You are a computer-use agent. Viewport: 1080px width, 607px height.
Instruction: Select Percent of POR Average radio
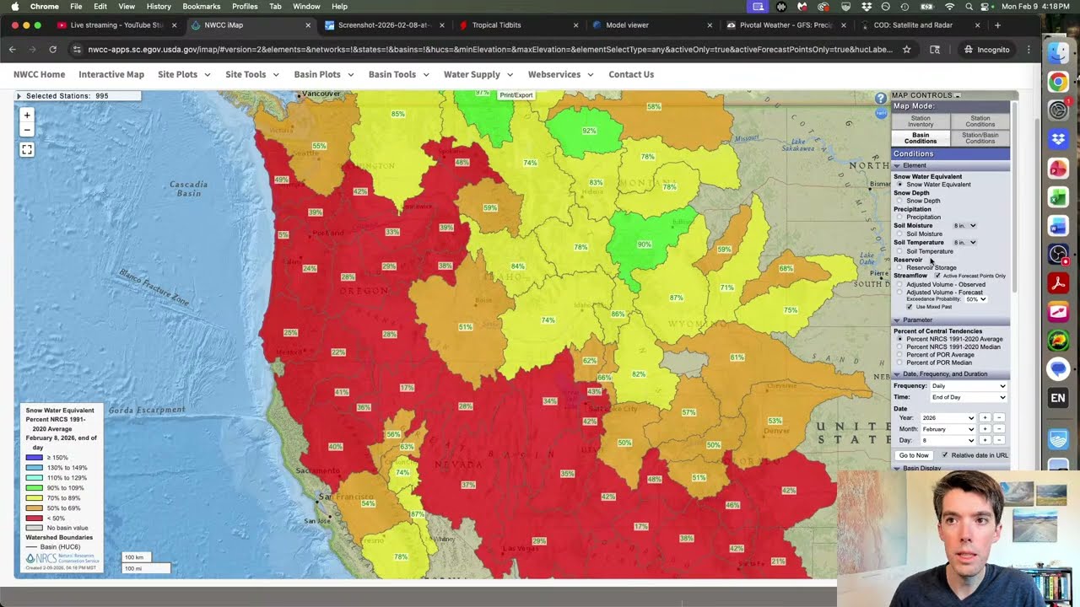click(x=899, y=355)
